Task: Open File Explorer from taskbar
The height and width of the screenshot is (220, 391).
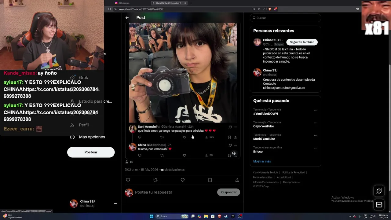Action: 206,216
